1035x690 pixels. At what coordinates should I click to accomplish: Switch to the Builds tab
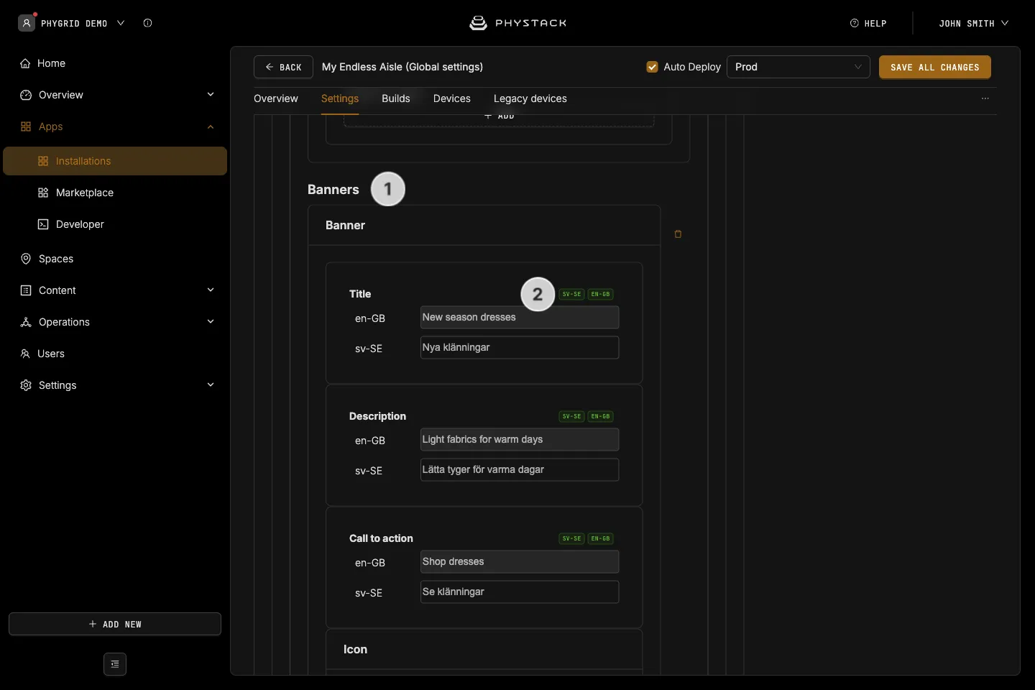[396, 98]
